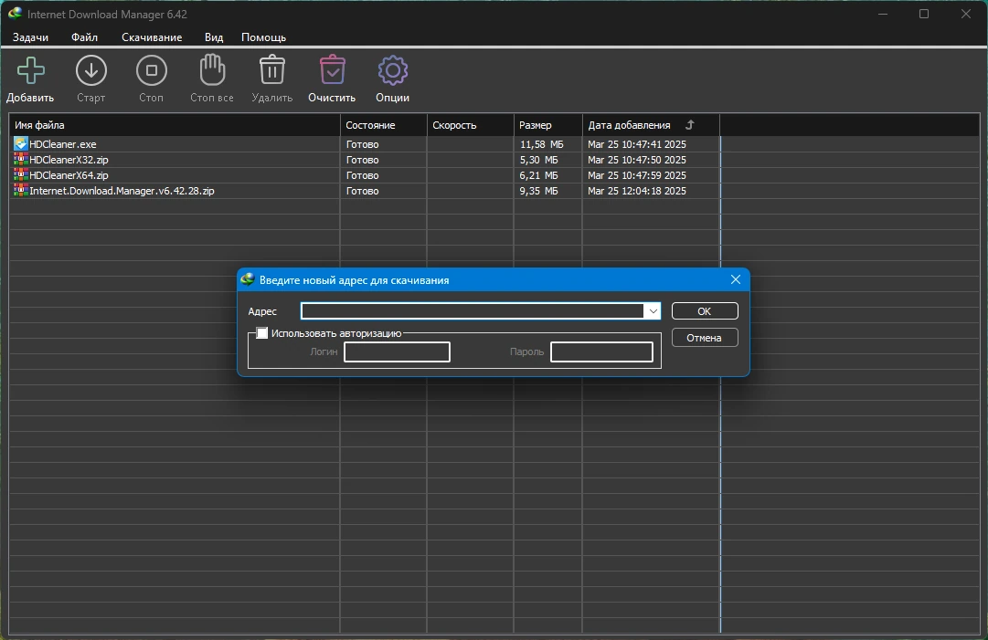The height and width of the screenshot is (640, 988).
Task: Sort by Дата добавления column header
Action: 651,124
